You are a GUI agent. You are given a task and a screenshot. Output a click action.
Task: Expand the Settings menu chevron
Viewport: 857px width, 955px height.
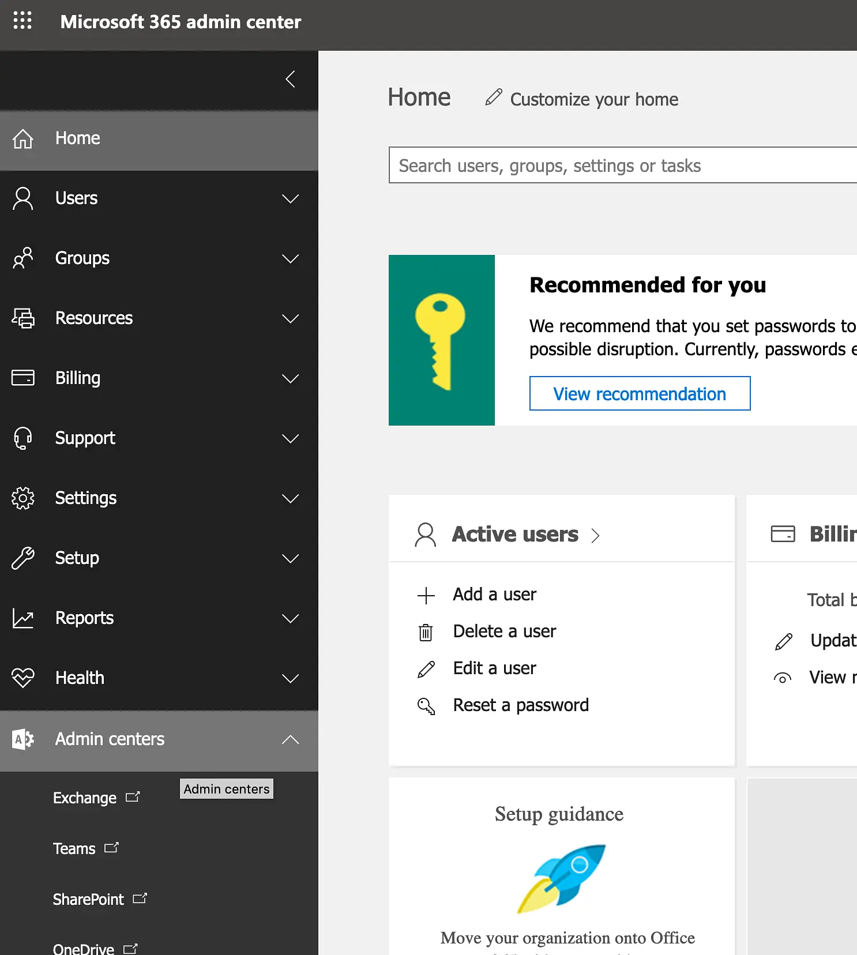point(290,499)
